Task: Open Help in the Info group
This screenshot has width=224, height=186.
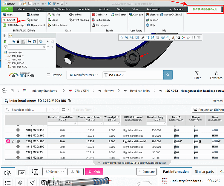Action: 150,25
